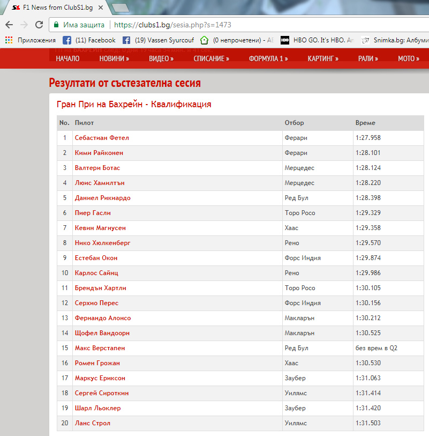Open Макс Верстапен driver link
The height and width of the screenshot is (436, 429).
(x=100, y=348)
